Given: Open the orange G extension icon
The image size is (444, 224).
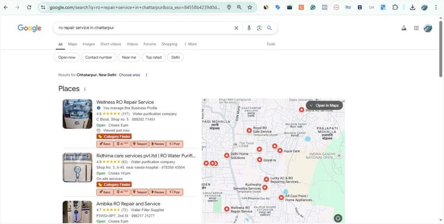Looking at the screenshot, I should (301, 7).
